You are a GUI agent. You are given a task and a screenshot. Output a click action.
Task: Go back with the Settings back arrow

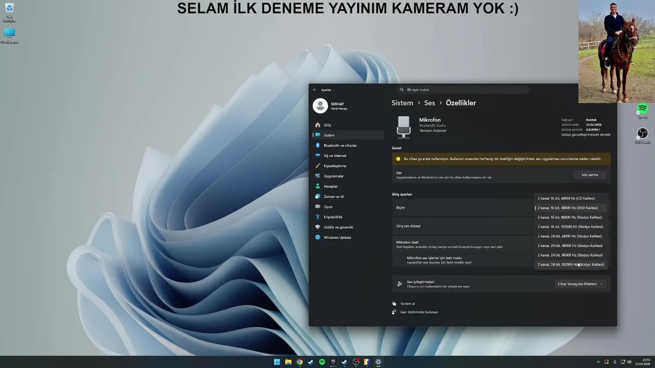click(315, 89)
